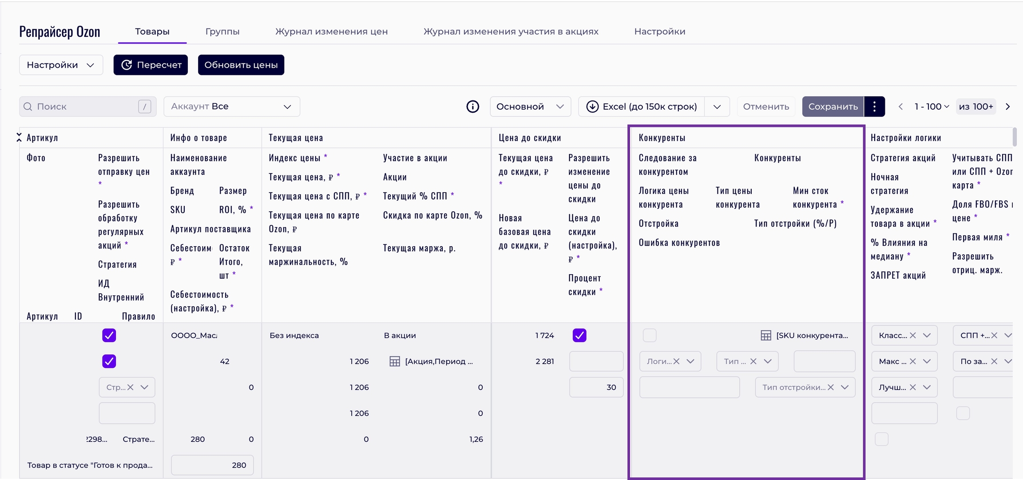Click the three-dots menu next to Сохранить
1023x480 pixels.
(874, 106)
